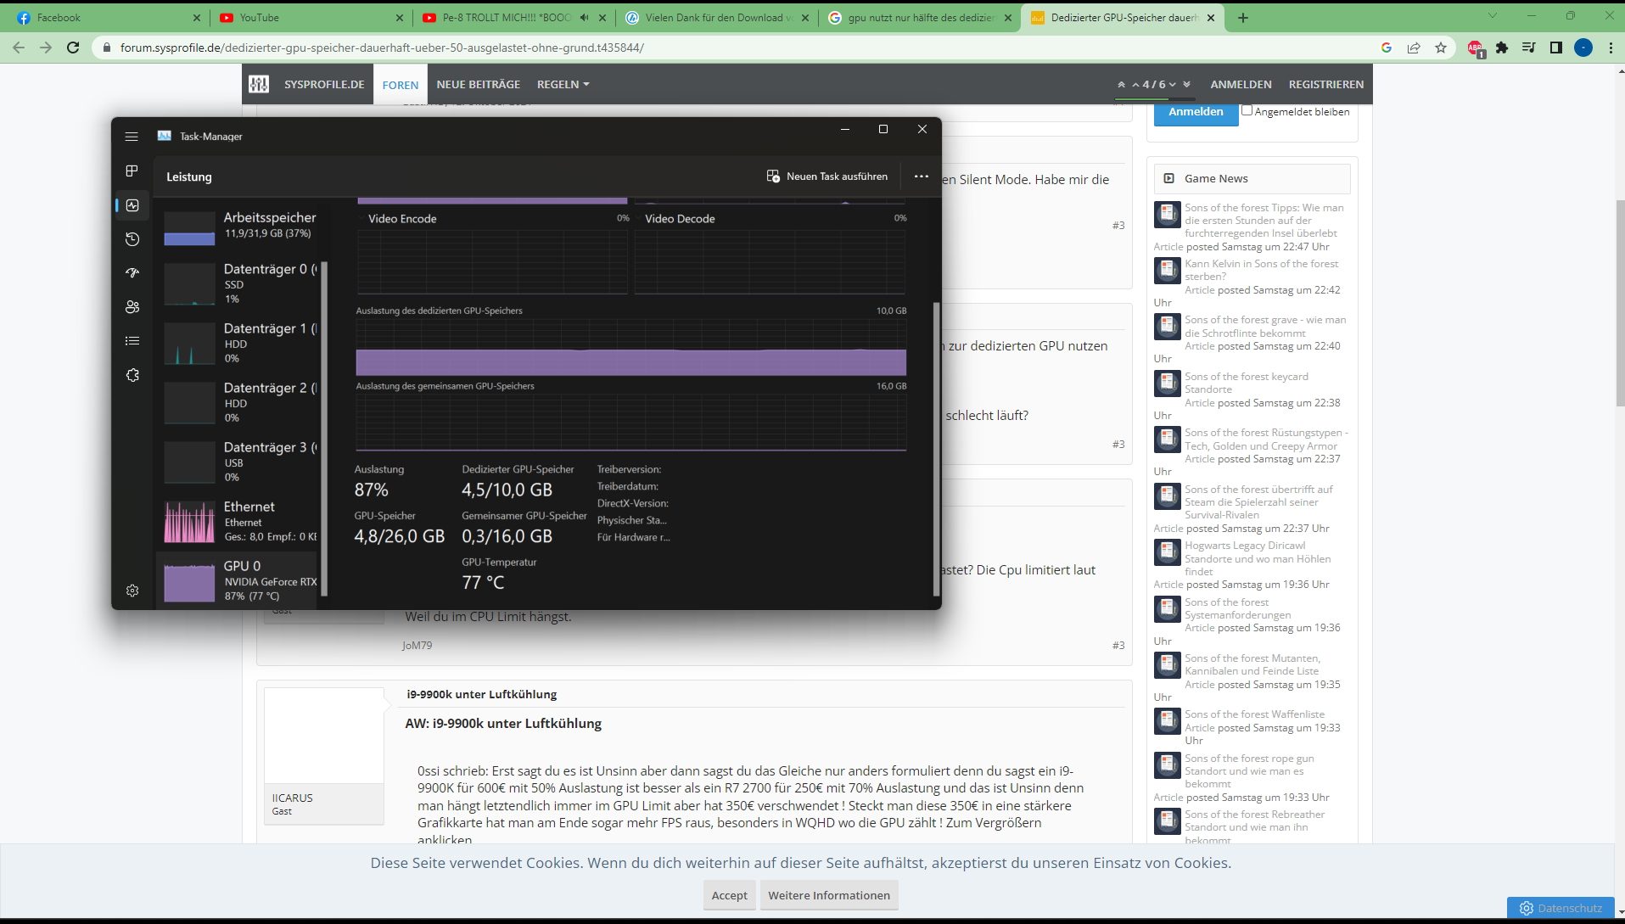Click Task Manager GPU details scrollbar
The width and height of the screenshot is (1625, 924).
point(937,450)
